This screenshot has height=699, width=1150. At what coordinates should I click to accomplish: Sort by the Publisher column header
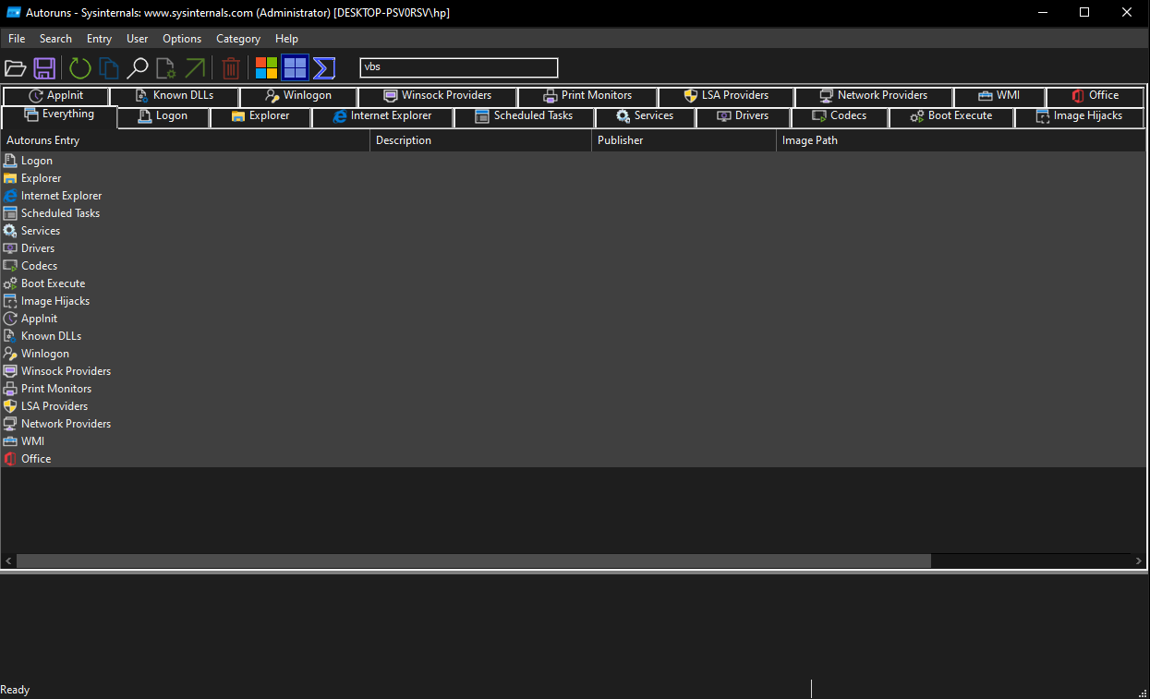click(684, 140)
